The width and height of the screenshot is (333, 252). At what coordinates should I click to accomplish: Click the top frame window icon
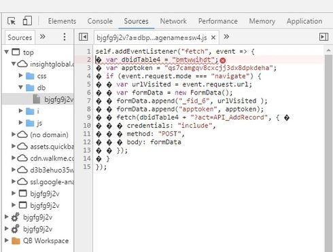click(x=16, y=52)
